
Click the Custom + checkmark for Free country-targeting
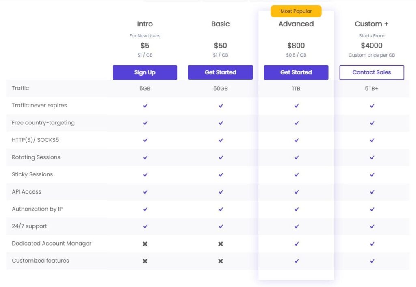coord(372,123)
